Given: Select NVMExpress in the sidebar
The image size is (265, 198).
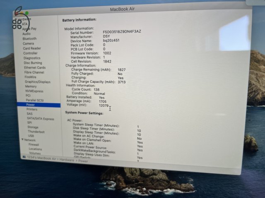Looking at the screenshot, I should point(34,91).
